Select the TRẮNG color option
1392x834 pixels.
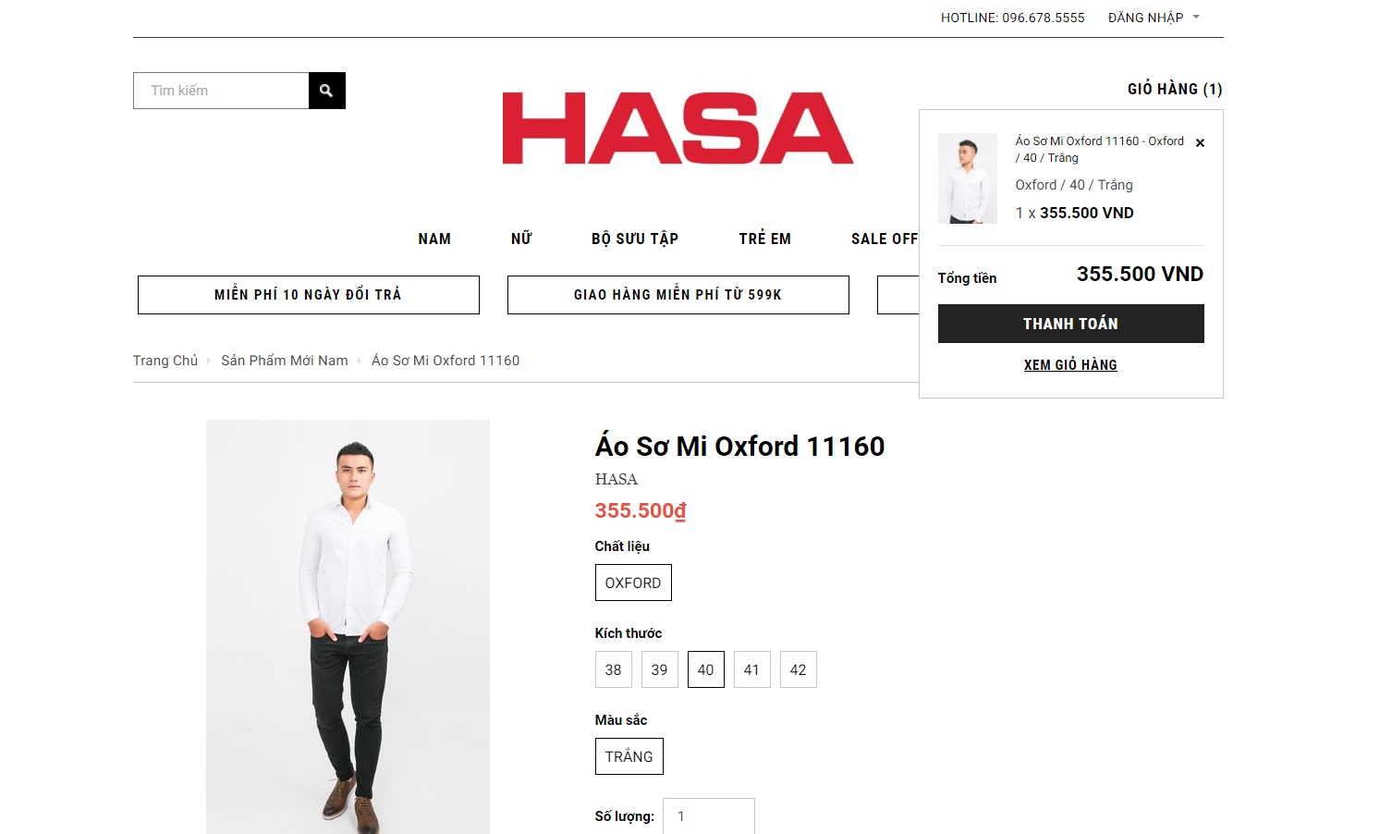[629, 756]
